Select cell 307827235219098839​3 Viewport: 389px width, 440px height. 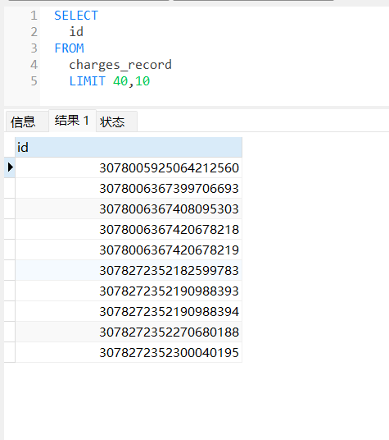coord(129,291)
